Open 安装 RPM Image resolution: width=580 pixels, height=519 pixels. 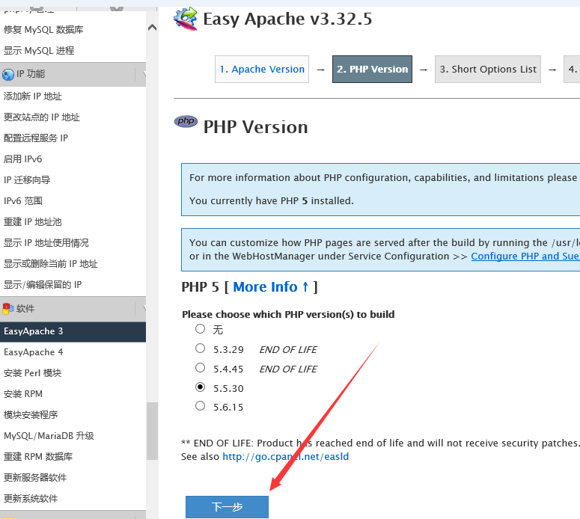coord(23,394)
